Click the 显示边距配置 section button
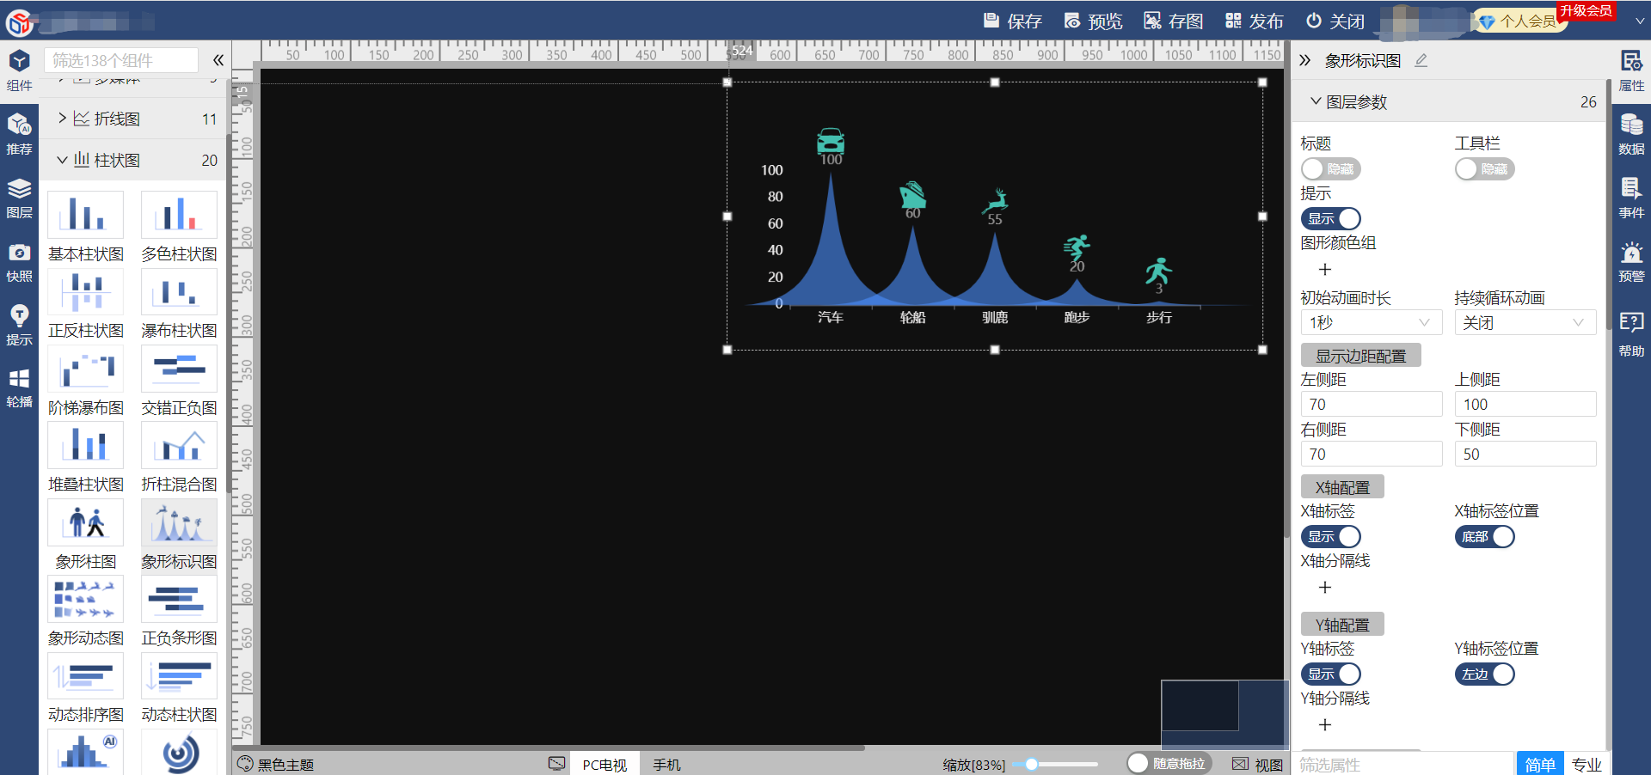The height and width of the screenshot is (775, 1651). (x=1360, y=356)
